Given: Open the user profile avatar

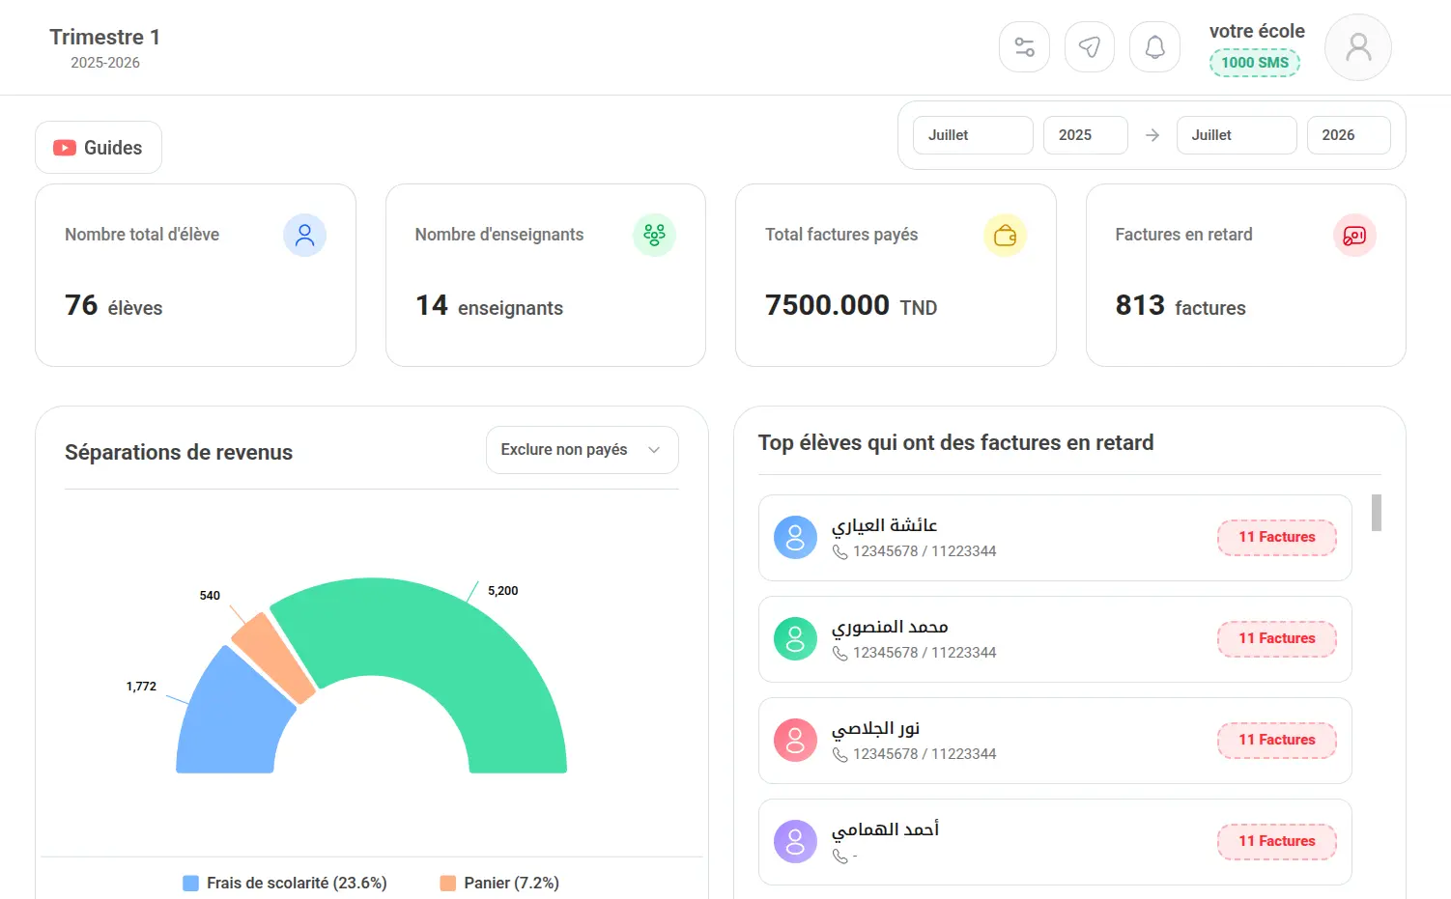Looking at the screenshot, I should [1358, 47].
